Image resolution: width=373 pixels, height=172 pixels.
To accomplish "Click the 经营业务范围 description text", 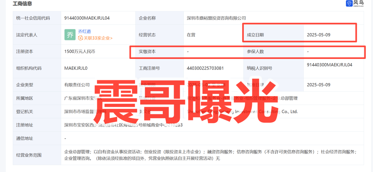I will click(210, 155).
